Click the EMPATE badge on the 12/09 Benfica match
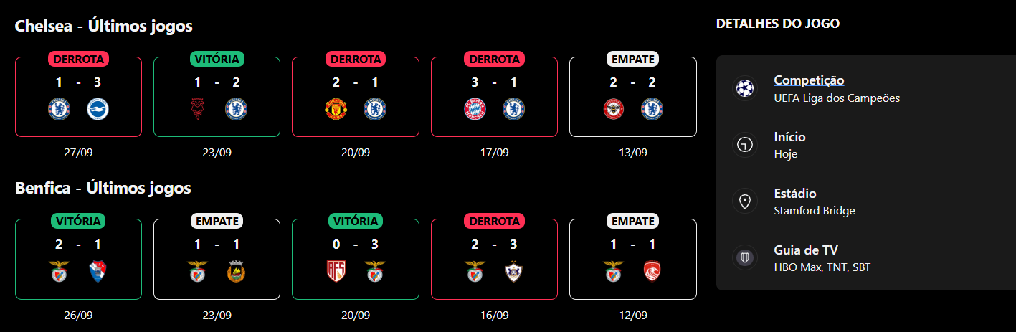This screenshot has height=332, width=1016. click(632, 221)
